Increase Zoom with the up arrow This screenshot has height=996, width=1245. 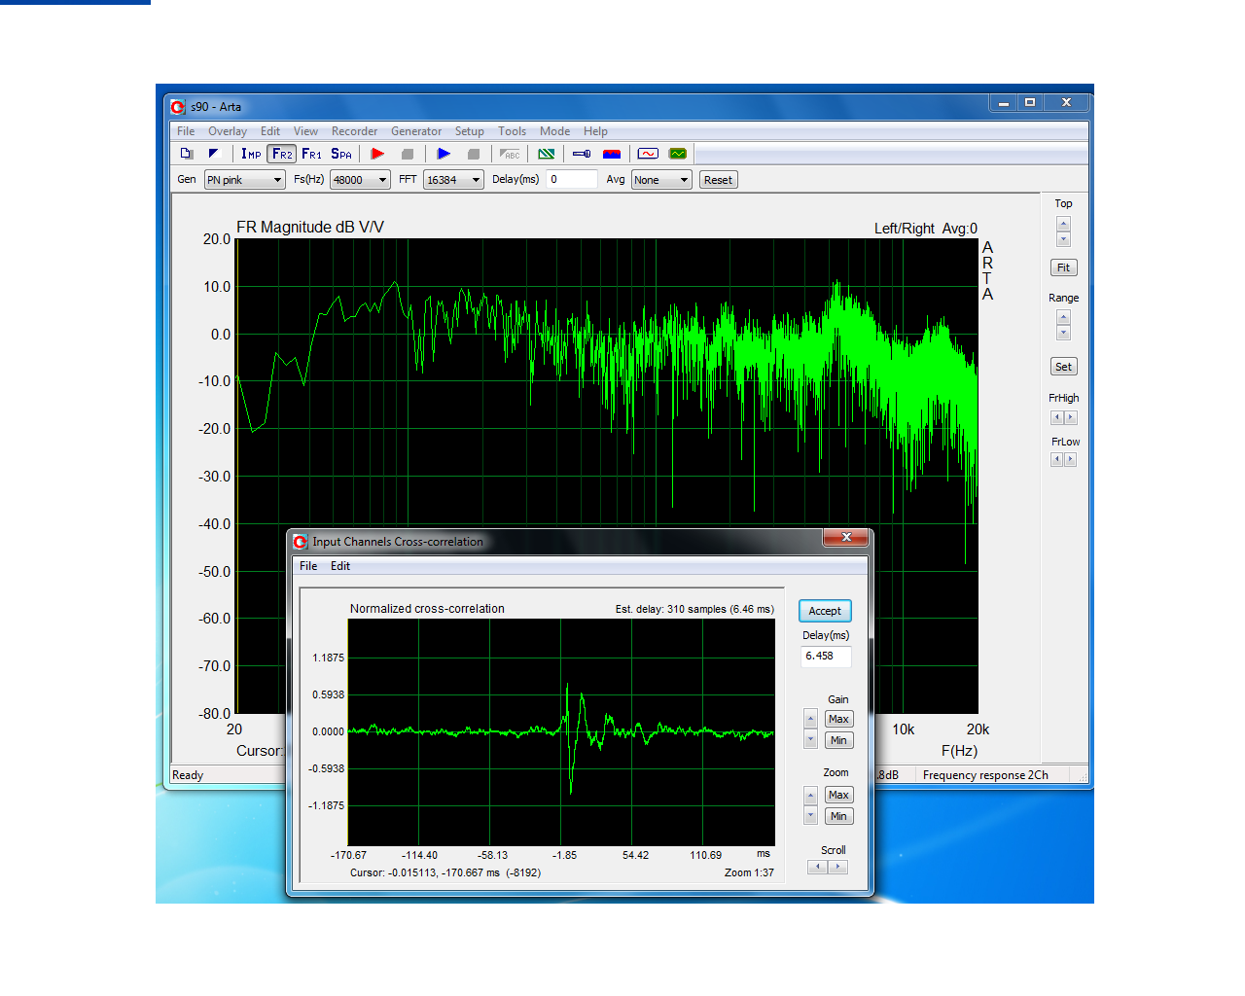pyautogui.click(x=810, y=795)
